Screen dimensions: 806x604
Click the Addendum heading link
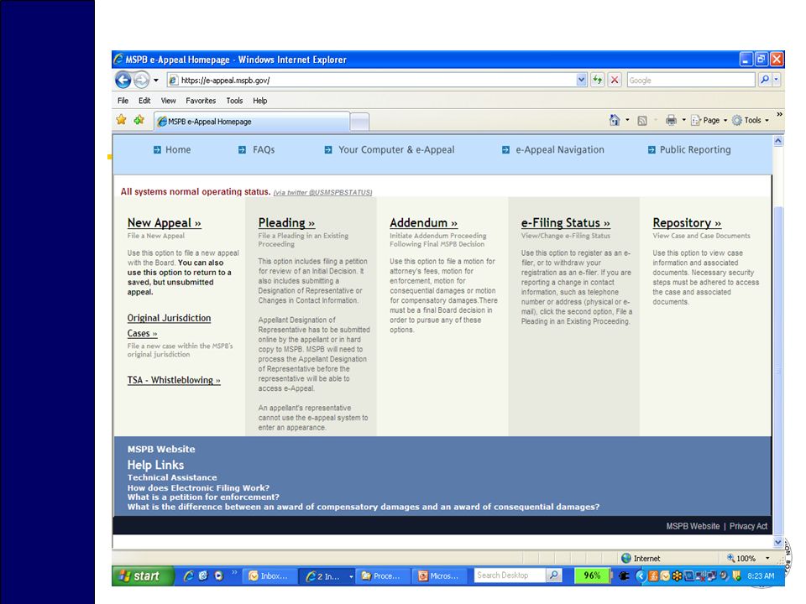(423, 223)
